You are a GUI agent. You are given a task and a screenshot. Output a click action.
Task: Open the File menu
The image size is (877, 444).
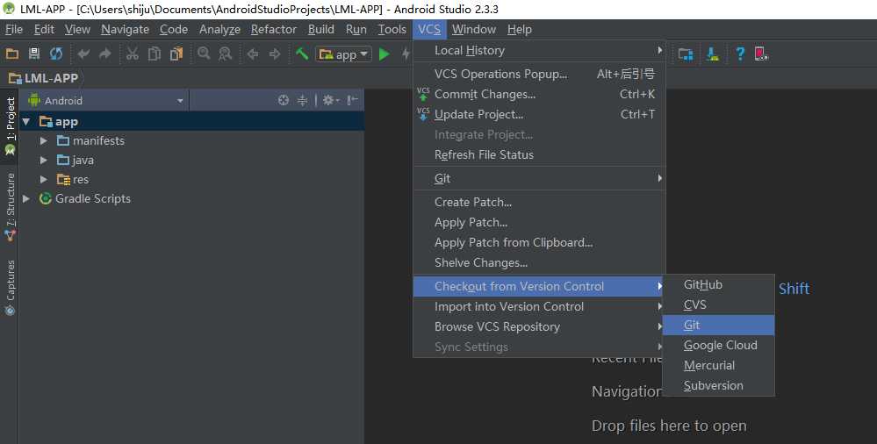pyautogui.click(x=13, y=30)
